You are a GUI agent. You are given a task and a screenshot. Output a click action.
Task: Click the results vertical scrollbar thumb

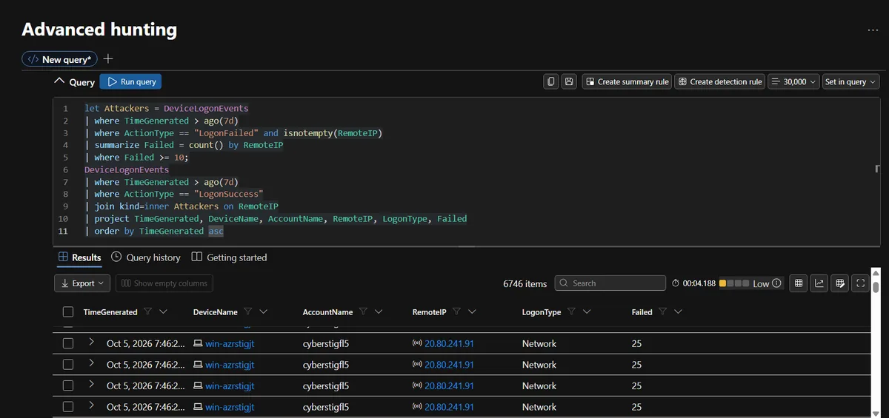(x=876, y=287)
